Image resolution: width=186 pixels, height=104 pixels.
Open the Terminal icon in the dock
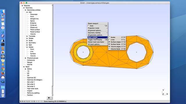click(3, 44)
